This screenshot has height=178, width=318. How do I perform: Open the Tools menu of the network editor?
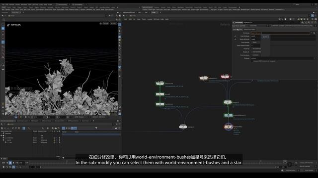[x=144, y=19]
